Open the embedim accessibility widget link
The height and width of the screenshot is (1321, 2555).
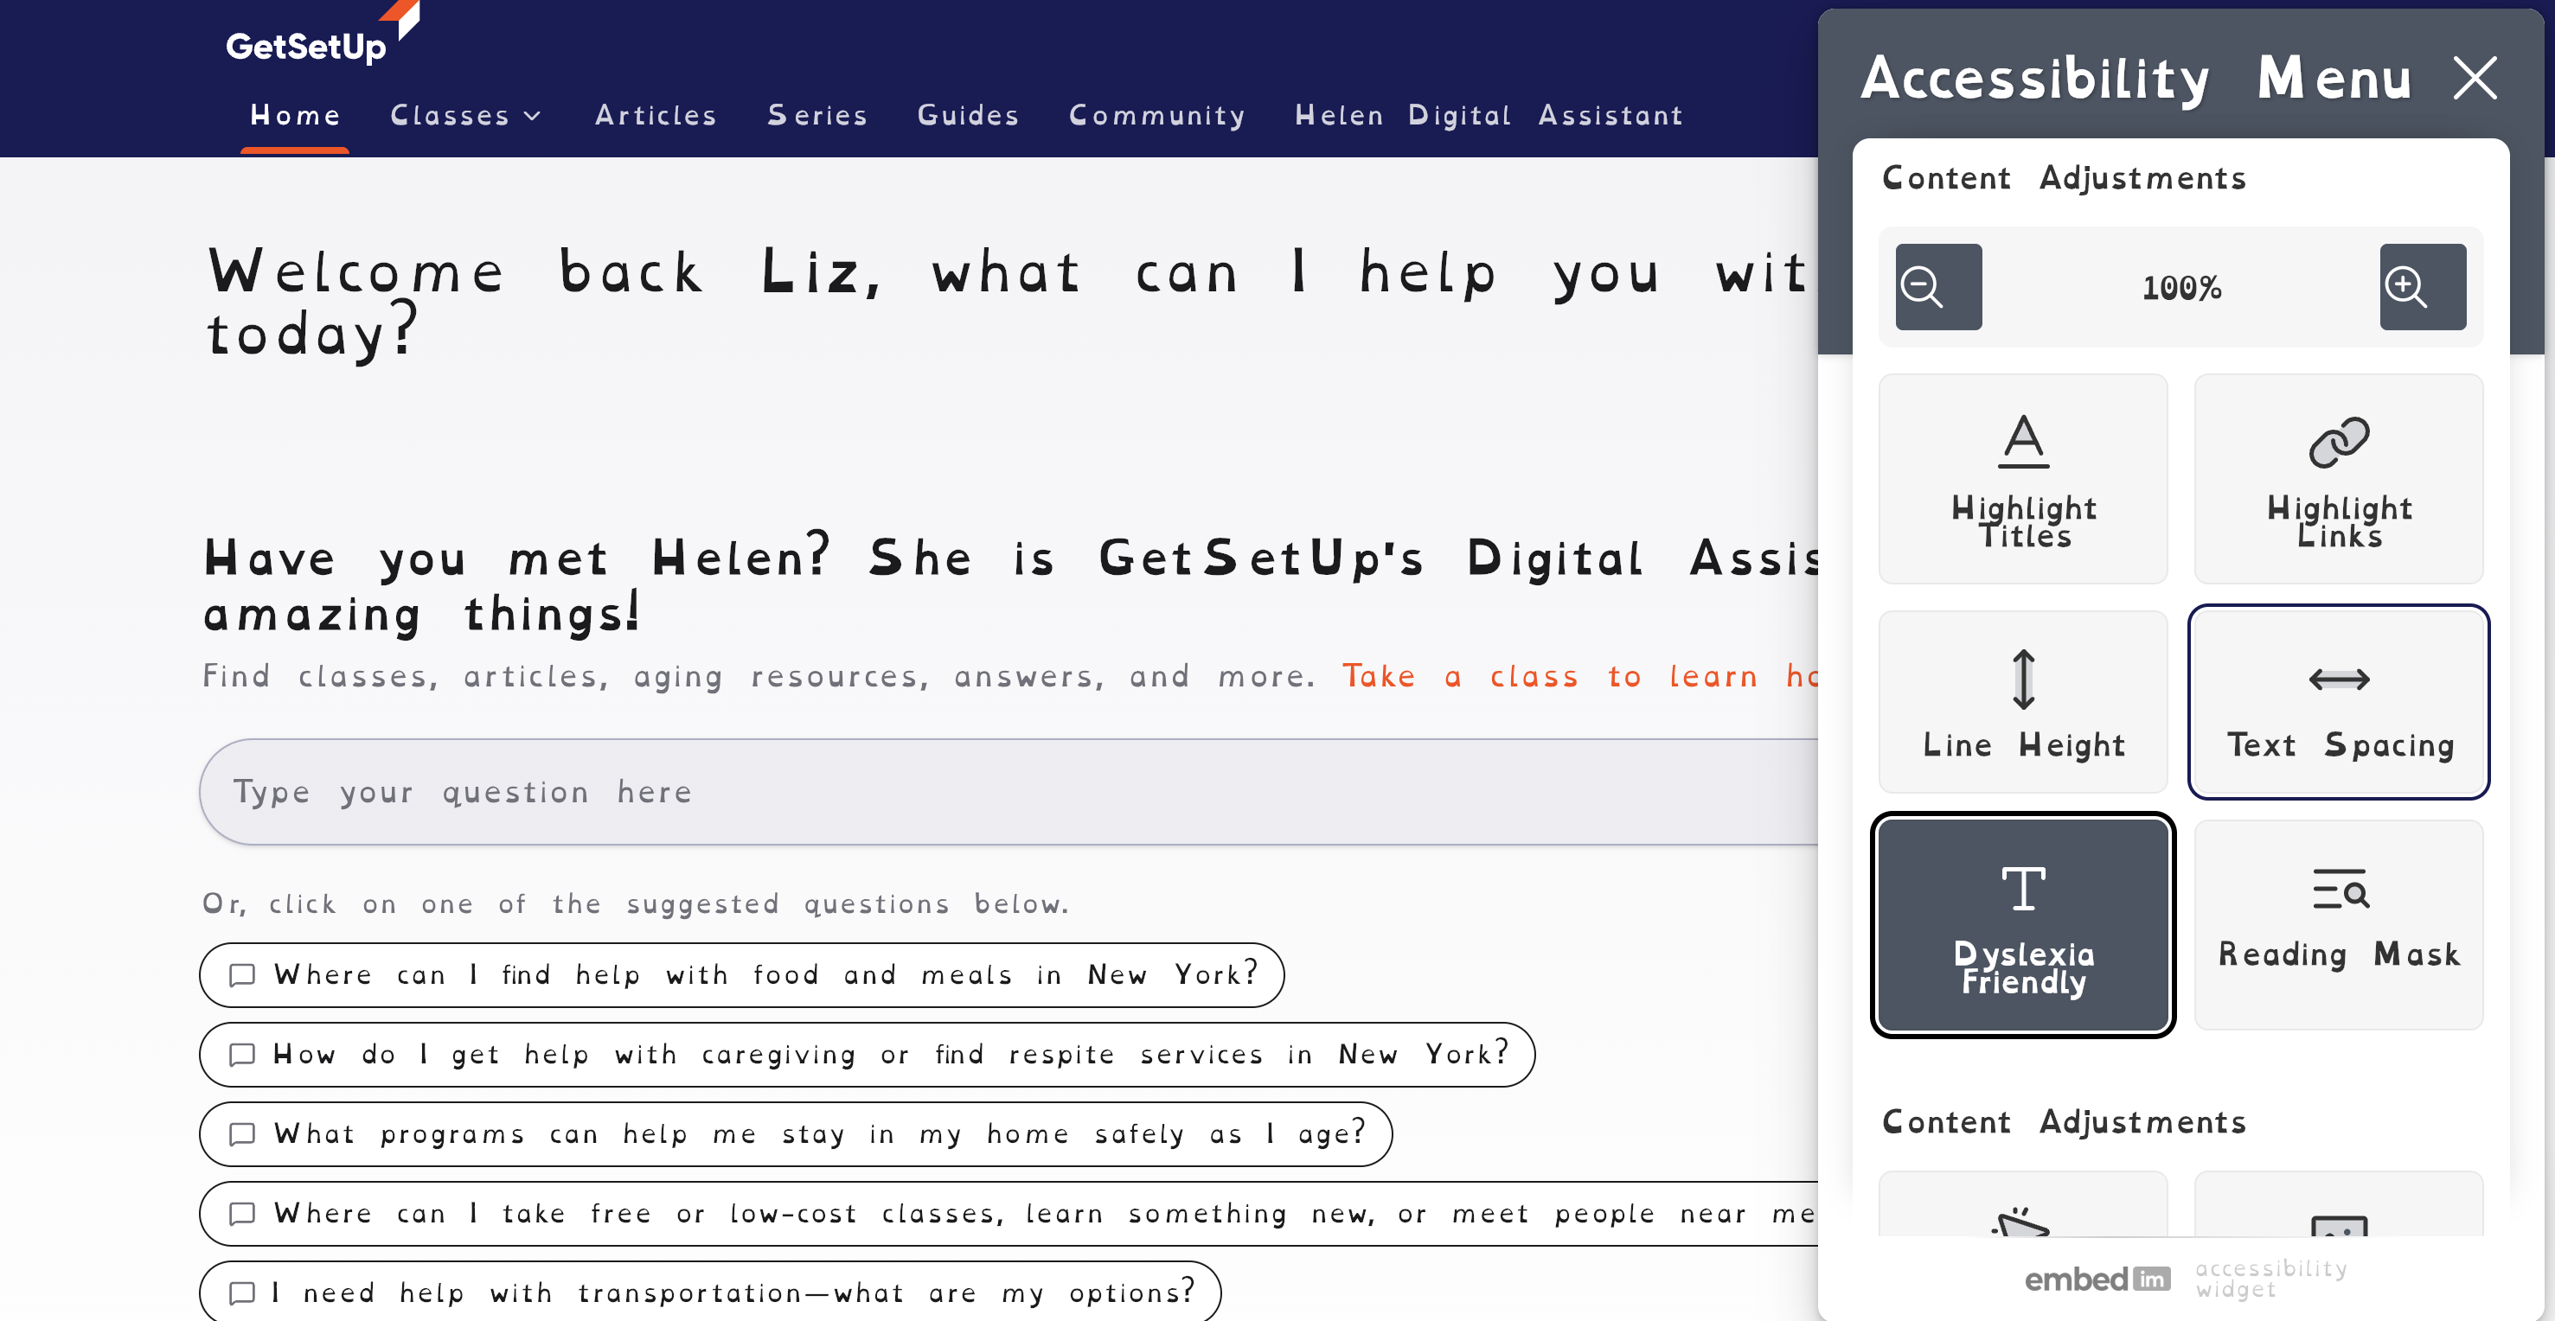[x=2185, y=1279]
